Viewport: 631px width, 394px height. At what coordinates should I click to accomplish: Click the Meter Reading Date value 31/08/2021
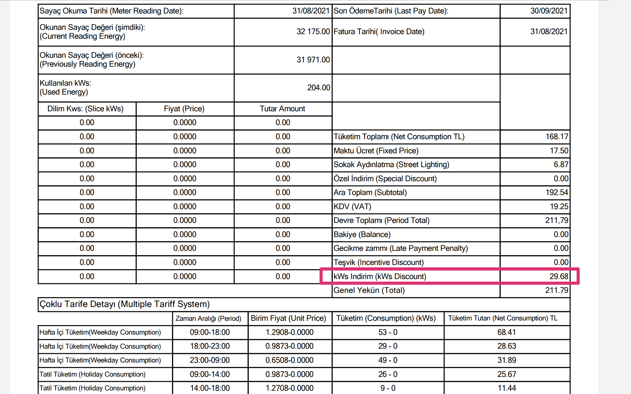pyautogui.click(x=311, y=11)
